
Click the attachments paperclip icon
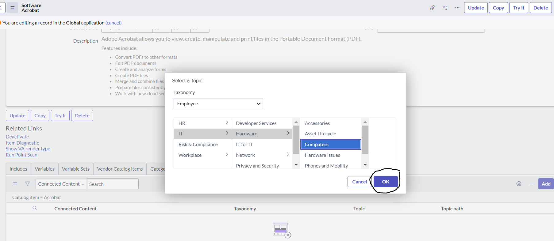point(432,8)
